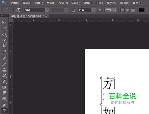Click the Photoshop Ps logo
149x114 pixels.
4,3
